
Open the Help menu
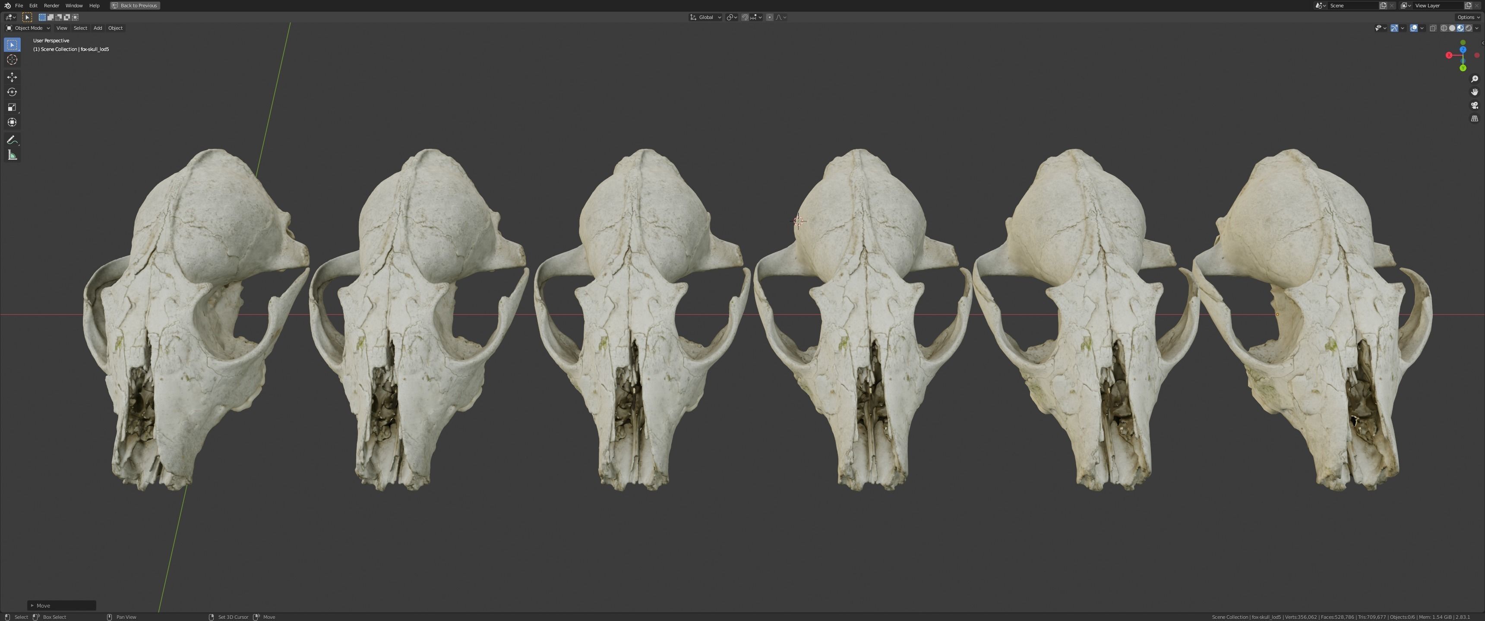[x=94, y=5]
